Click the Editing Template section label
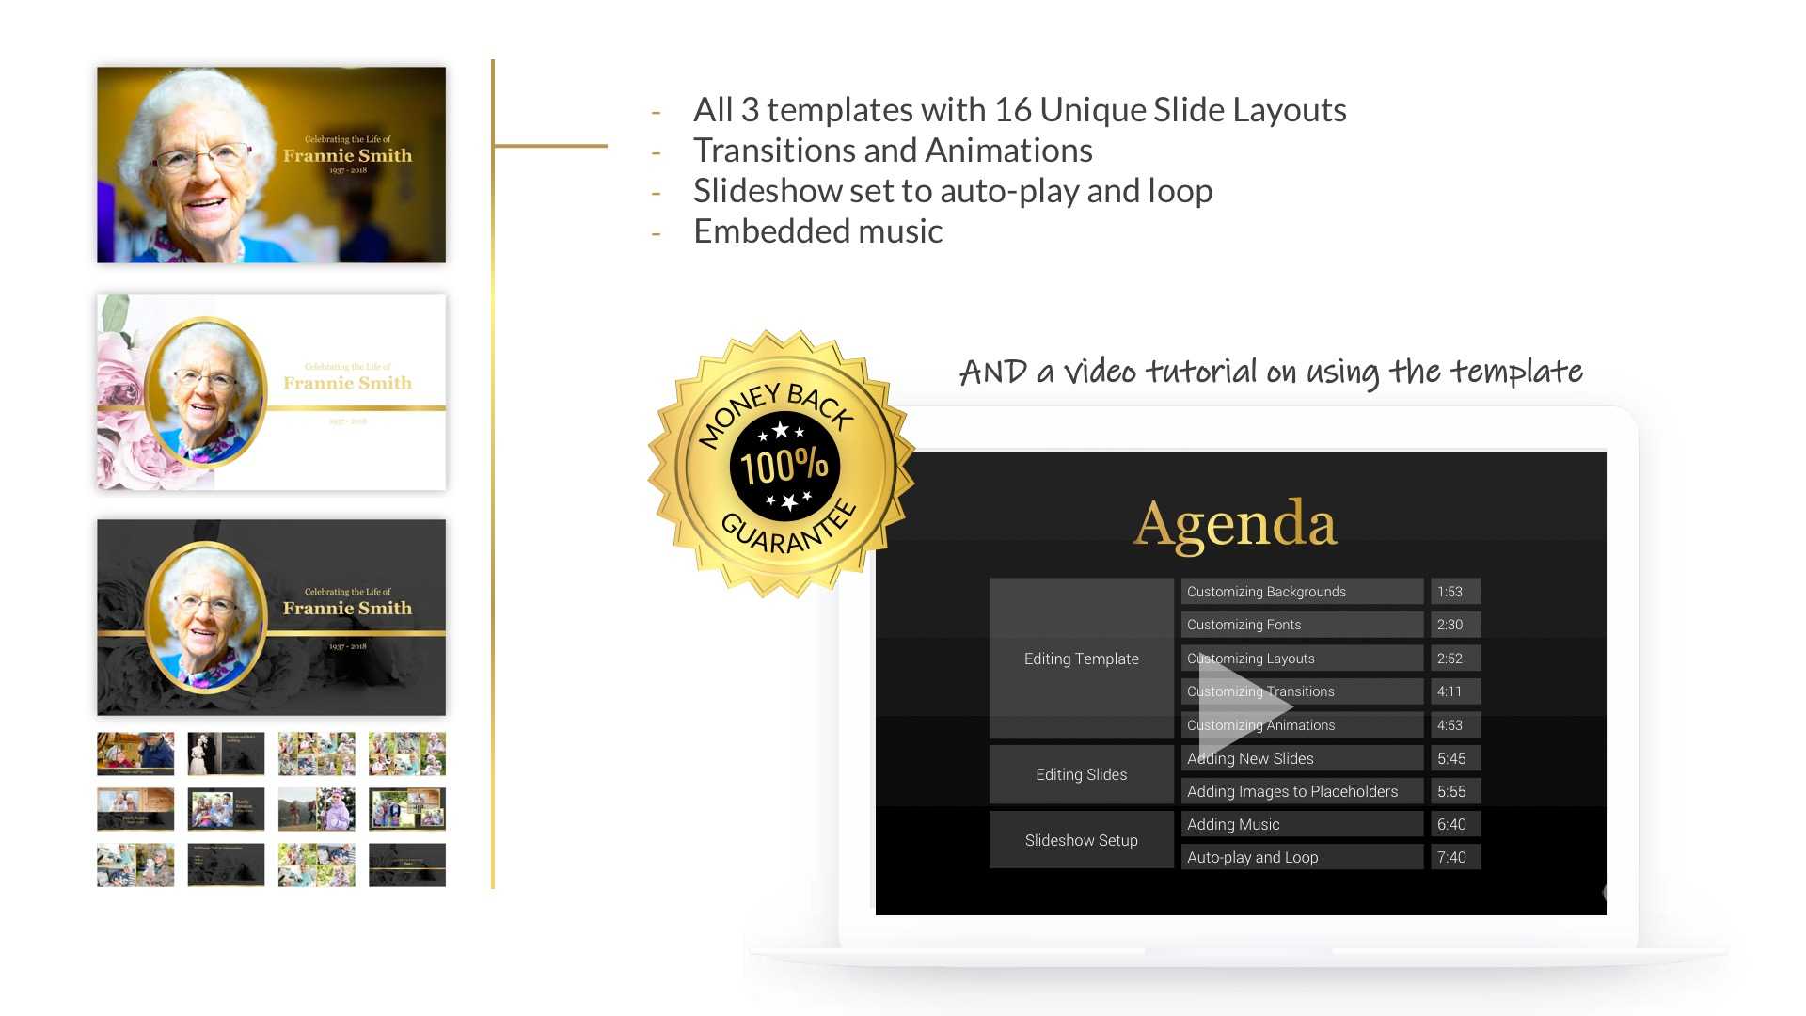The height and width of the screenshot is (1016, 1806). 1081,658
